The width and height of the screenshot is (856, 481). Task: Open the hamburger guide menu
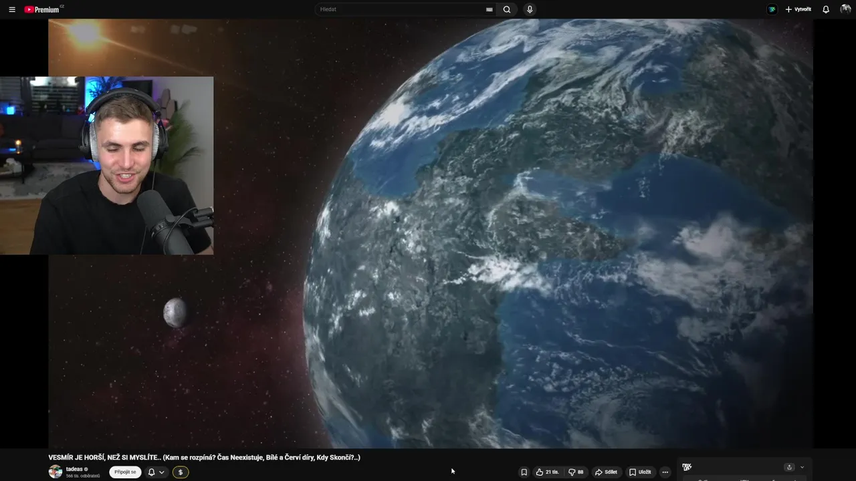coord(12,9)
